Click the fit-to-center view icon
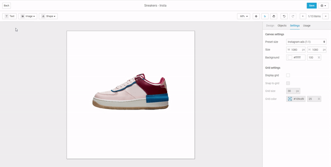 tap(256, 16)
